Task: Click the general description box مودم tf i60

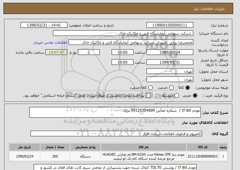Action: coord(115,112)
